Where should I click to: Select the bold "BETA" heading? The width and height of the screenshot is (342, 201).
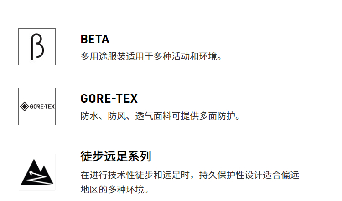95,39
